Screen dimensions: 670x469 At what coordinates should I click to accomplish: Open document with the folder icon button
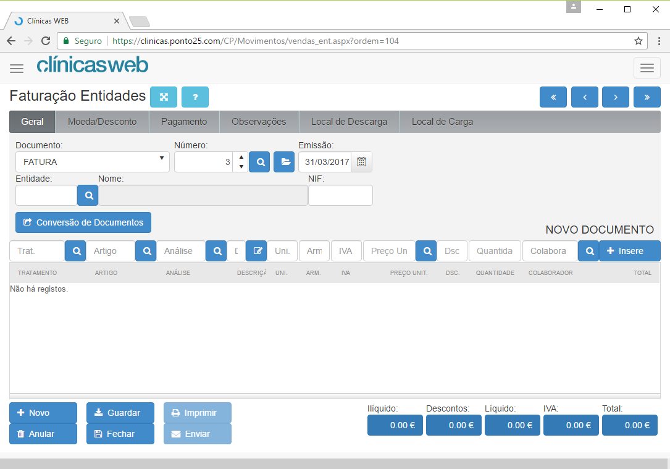(x=284, y=162)
